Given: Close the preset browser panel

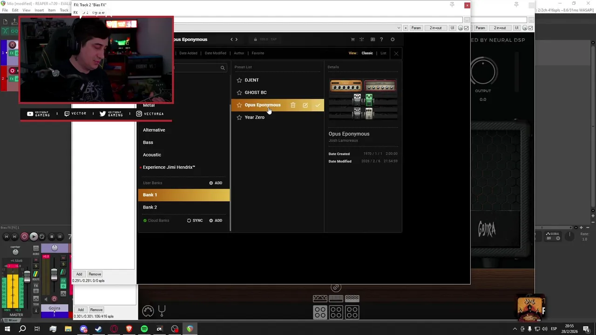Looking at the screenshot, I should click(x=396, y=53).
